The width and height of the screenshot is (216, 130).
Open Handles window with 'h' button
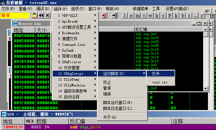coord(157,15)
